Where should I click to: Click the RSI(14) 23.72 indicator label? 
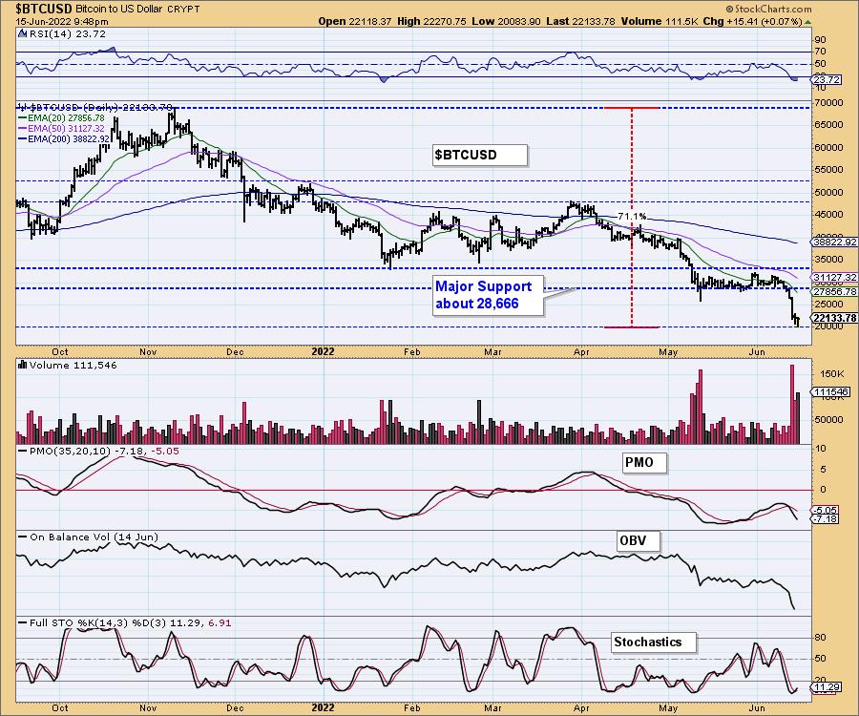pyautogui.click(x=66, y=34)
